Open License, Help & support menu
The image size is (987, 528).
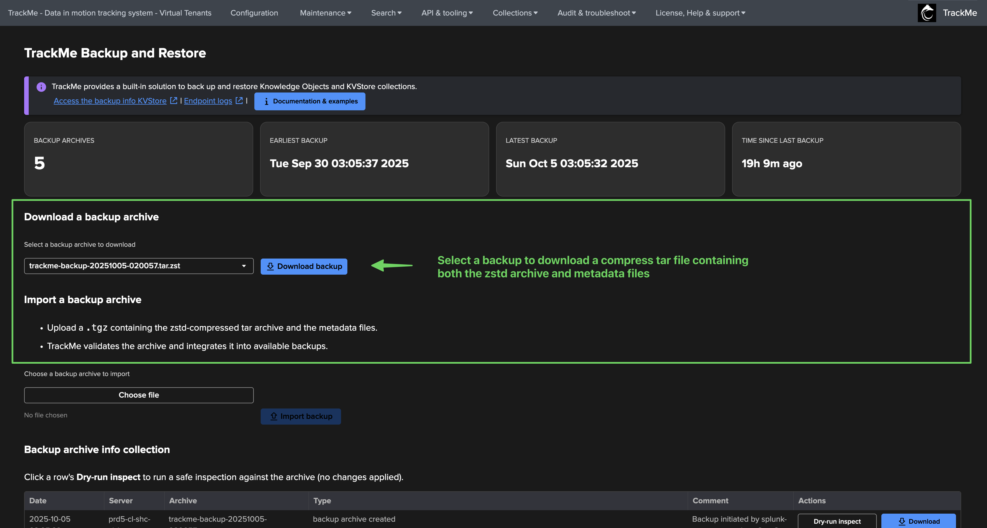(700, 13)
